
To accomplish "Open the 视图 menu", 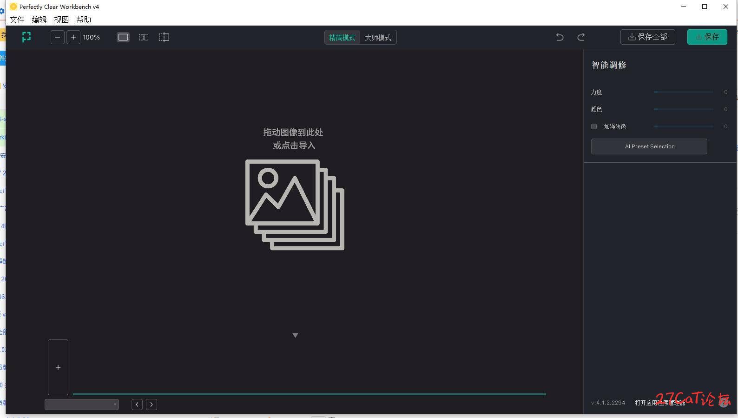I will 61,20.
